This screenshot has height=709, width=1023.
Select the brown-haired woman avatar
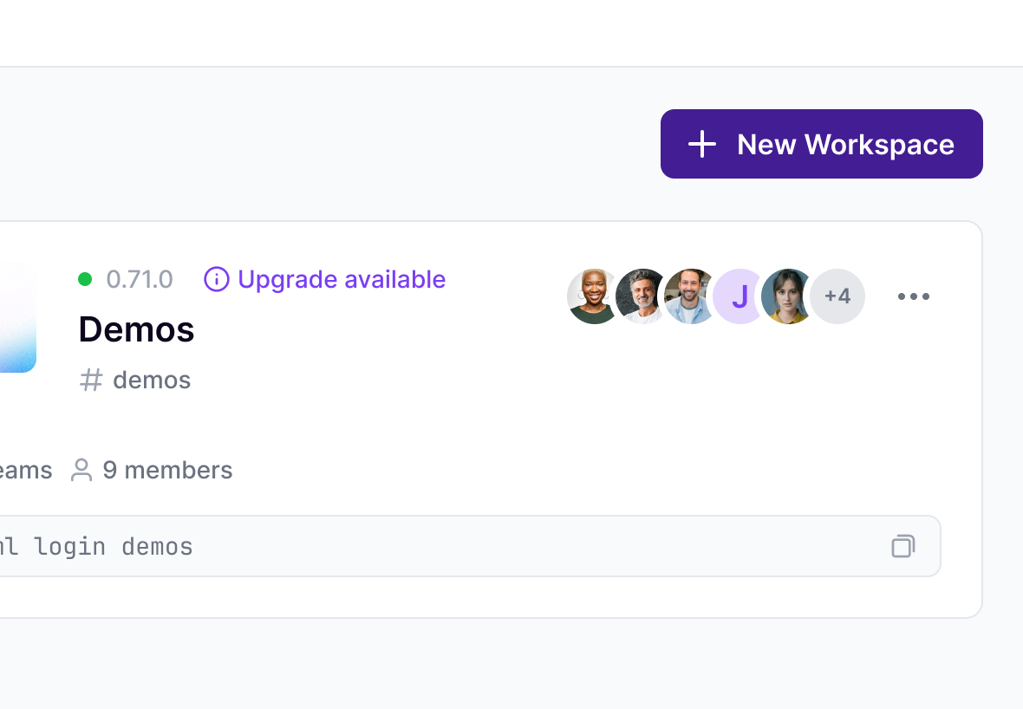coord(786,296)
